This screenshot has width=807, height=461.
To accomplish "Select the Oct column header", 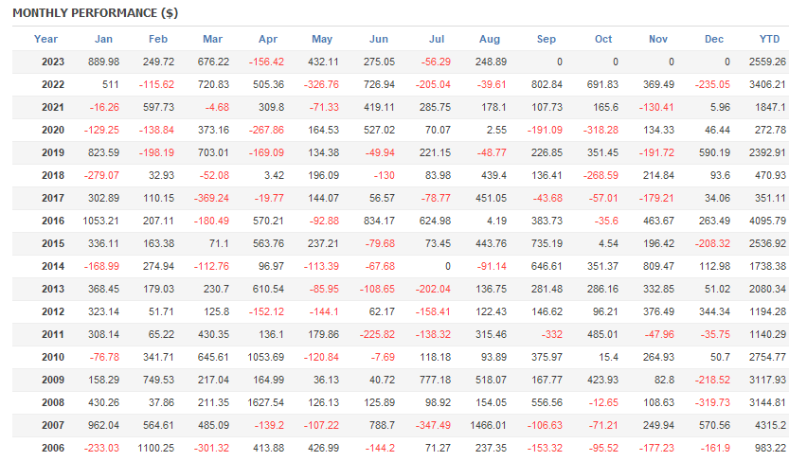I will 603,39.
